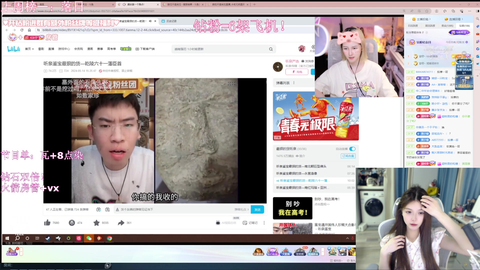This screenshot has height=270, width=480.
Task: Open the 福利券 link
Action: tap(336, 260)
